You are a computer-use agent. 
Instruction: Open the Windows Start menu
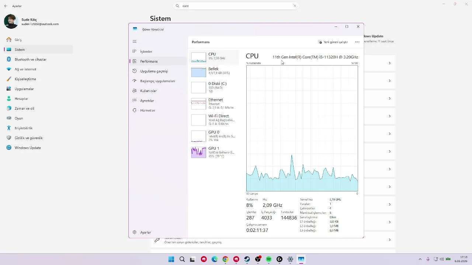(171, 259)
